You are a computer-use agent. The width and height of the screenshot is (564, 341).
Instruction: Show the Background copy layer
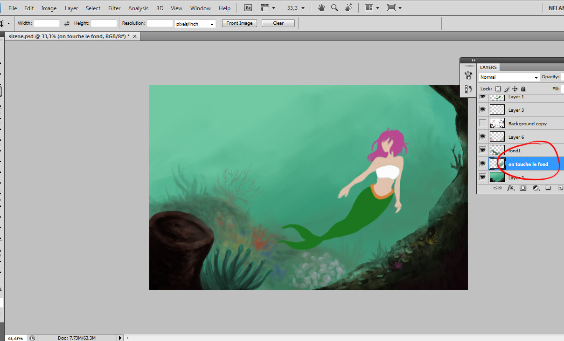coord(482,123)
